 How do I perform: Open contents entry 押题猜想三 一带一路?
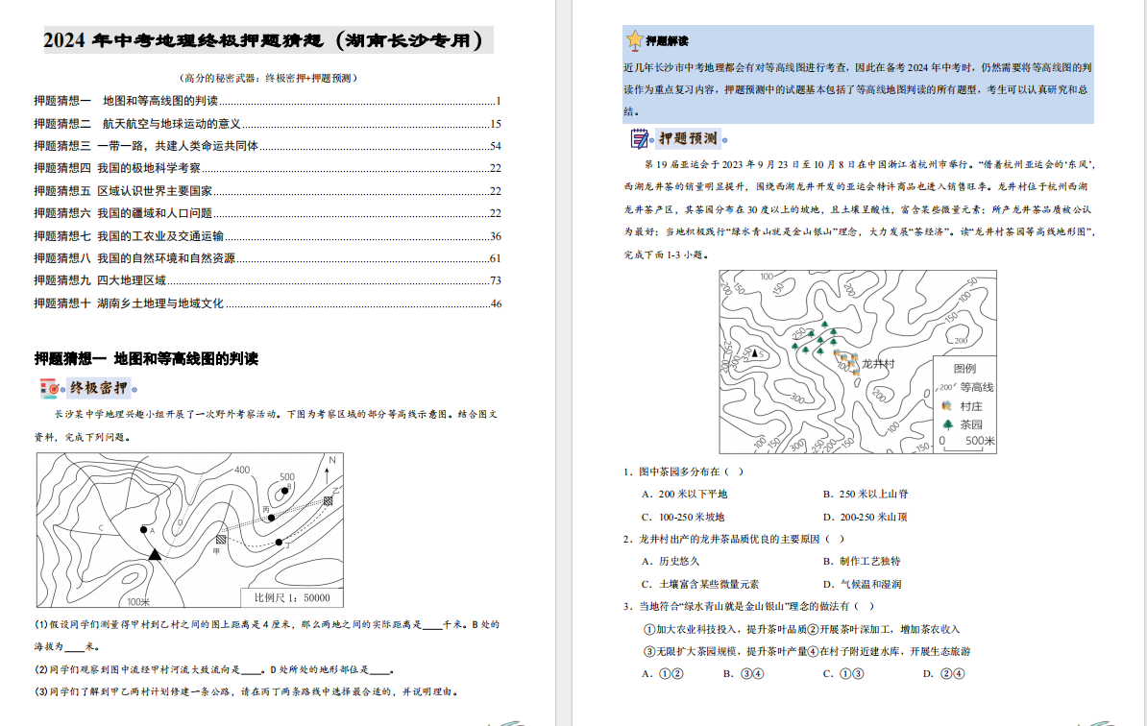268,146
